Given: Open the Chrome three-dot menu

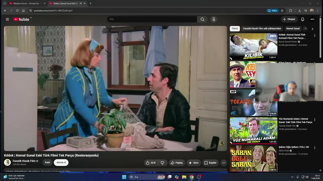Looking at the screenshot, I should [x=318, y=11].
